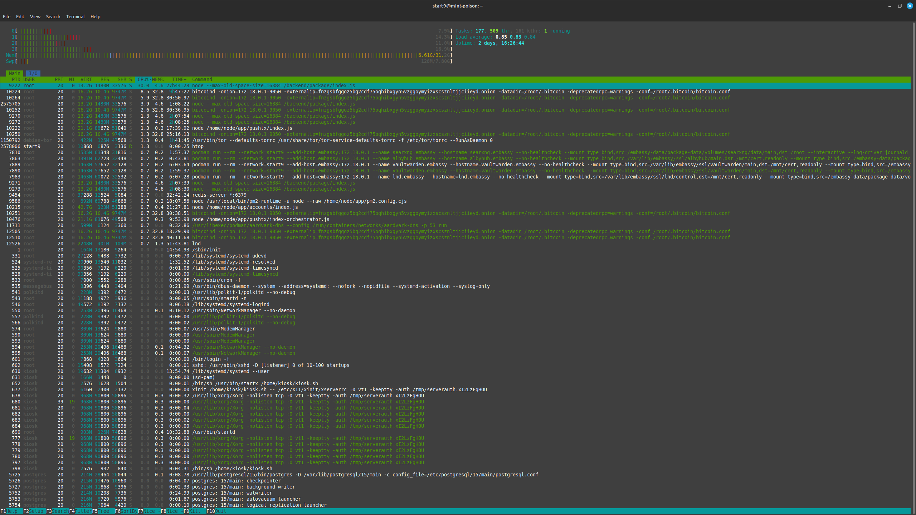The image size is (916, 515).
Task: Click F10 Quit in the footer bar
Action: [x=220, y=511]
